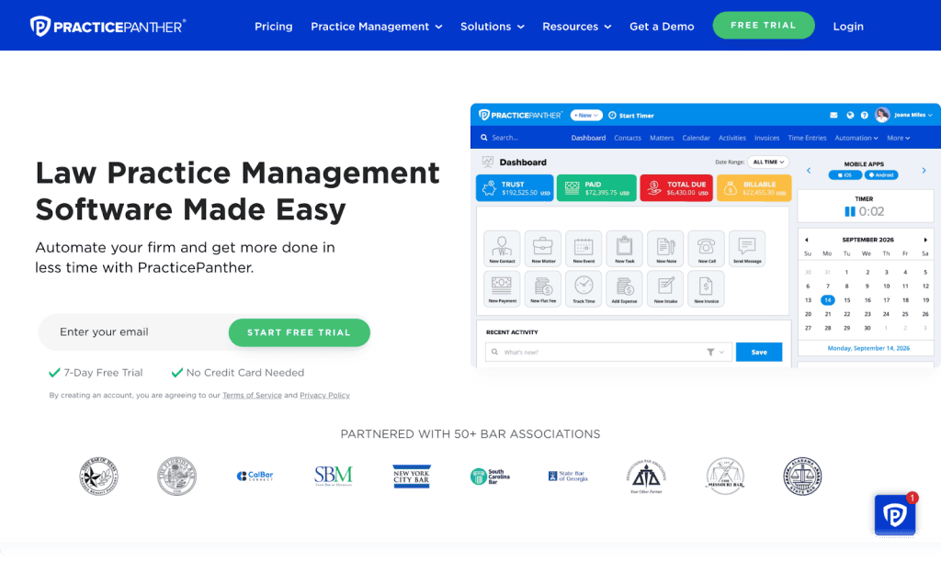Click the START FREE TRIAL button
The image size is (941, 561).
299,332
